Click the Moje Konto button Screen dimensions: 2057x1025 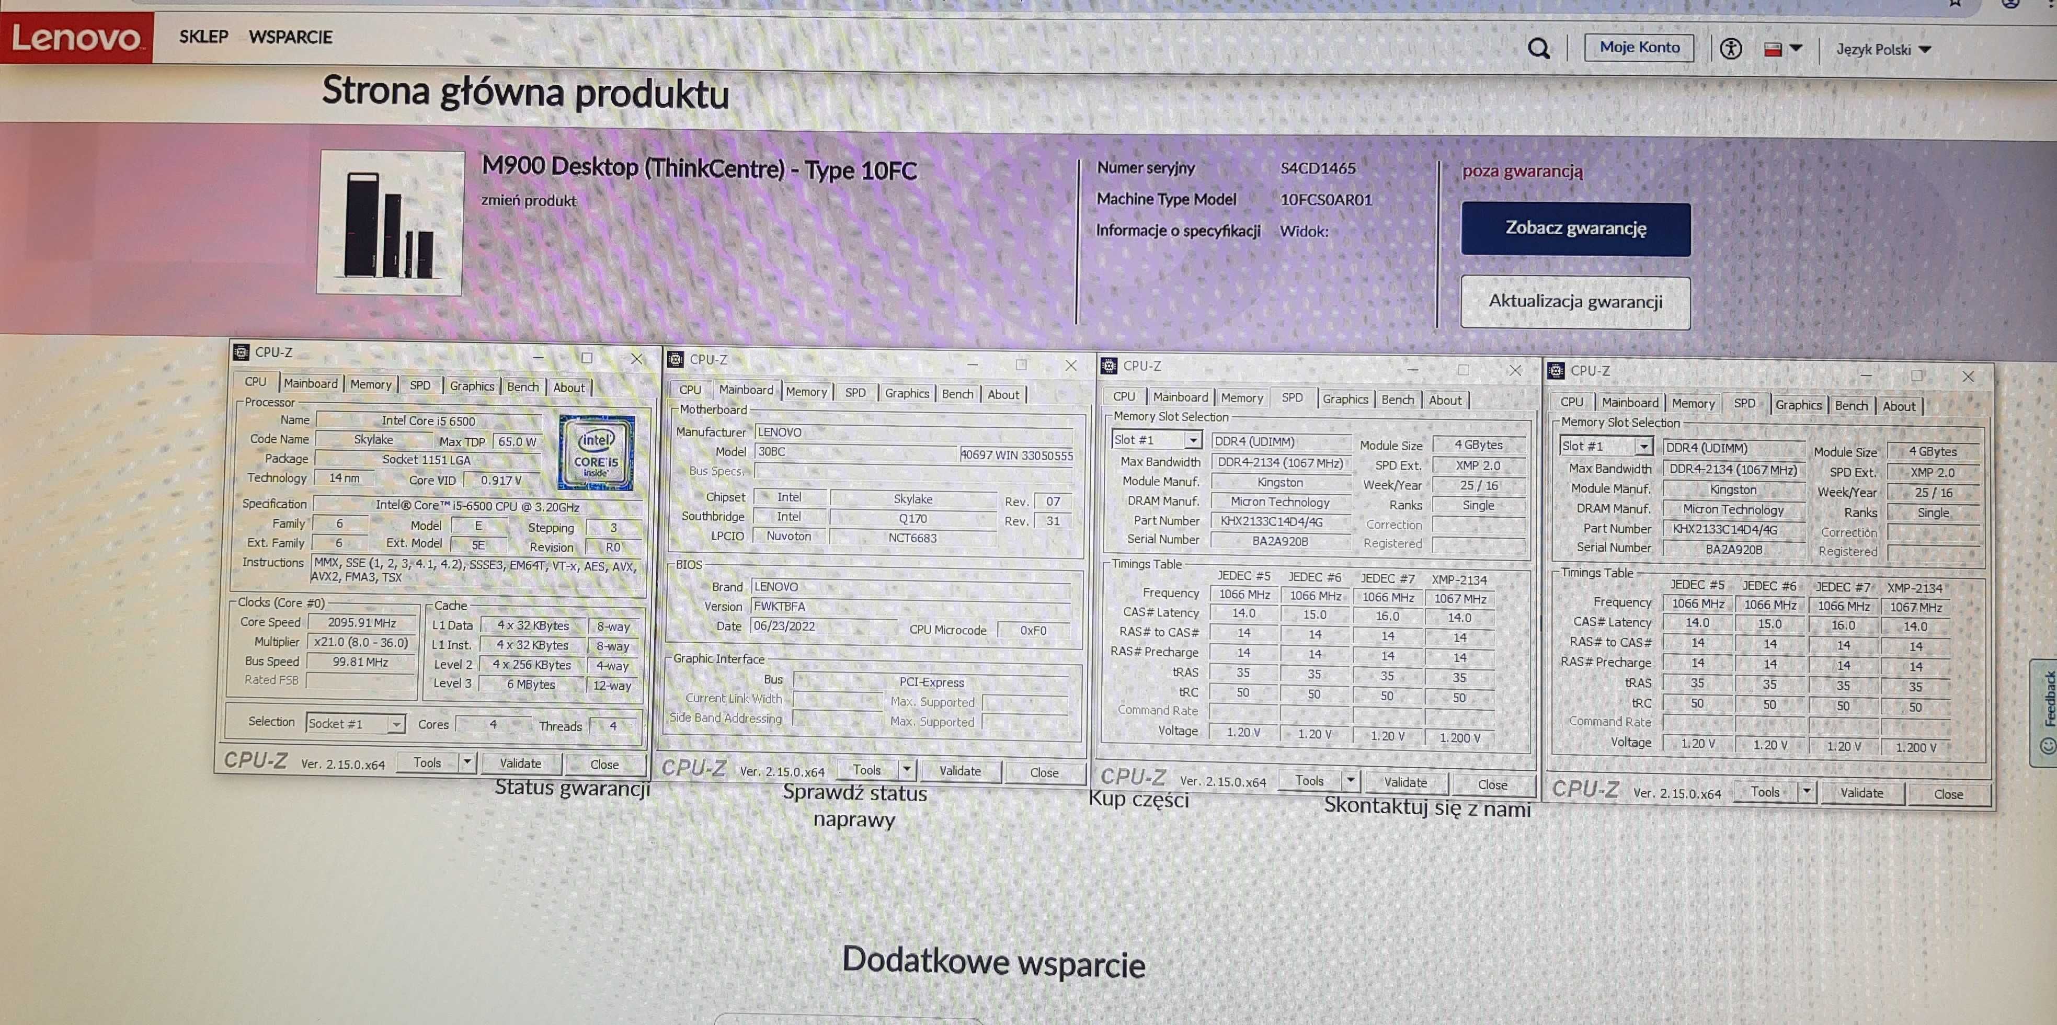[x=1639, y=47]
